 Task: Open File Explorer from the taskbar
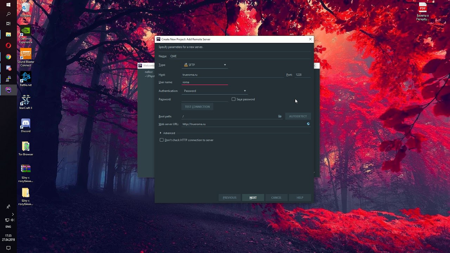[x=8, y=34]
